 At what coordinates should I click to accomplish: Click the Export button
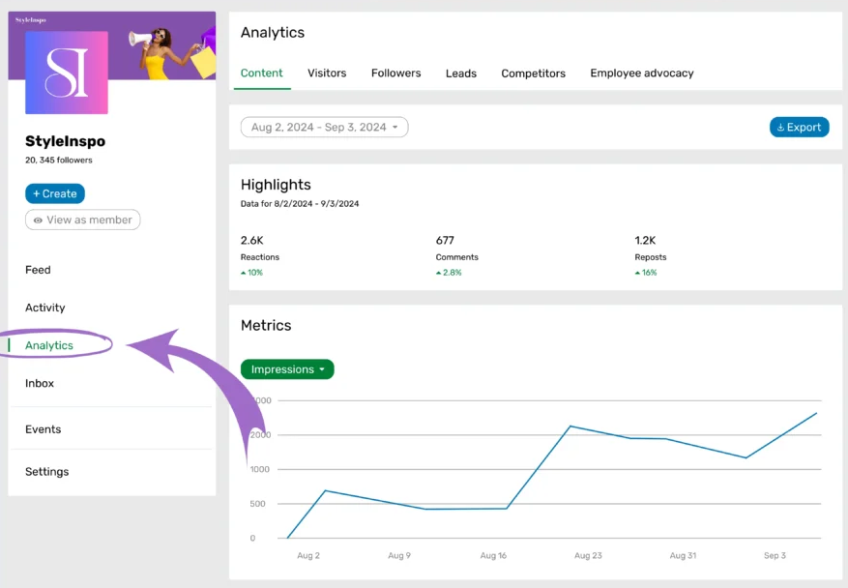tap(800, 127)
